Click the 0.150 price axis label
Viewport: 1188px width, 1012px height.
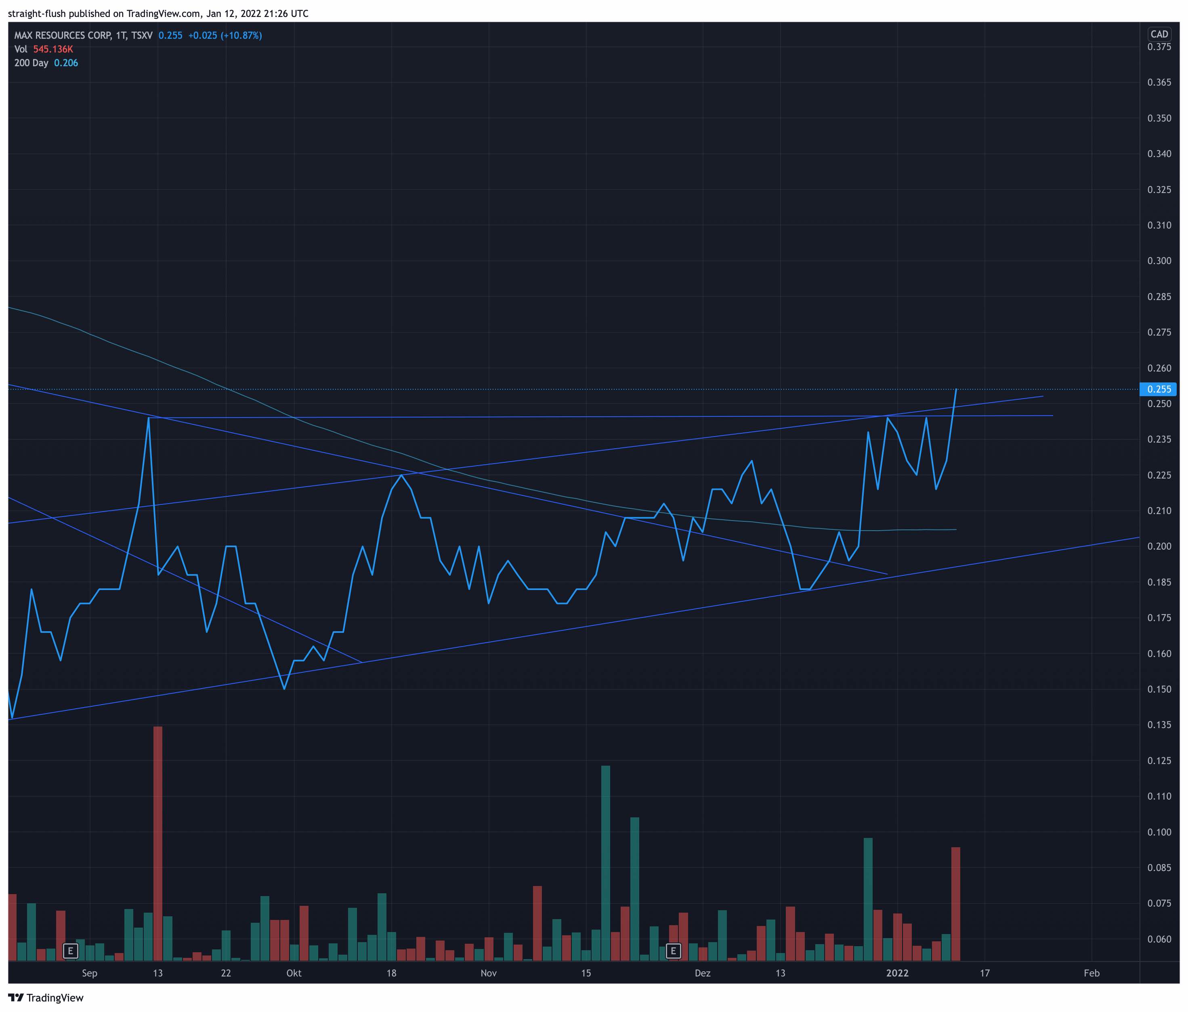pyautogui.click(x=1159, y=689)
